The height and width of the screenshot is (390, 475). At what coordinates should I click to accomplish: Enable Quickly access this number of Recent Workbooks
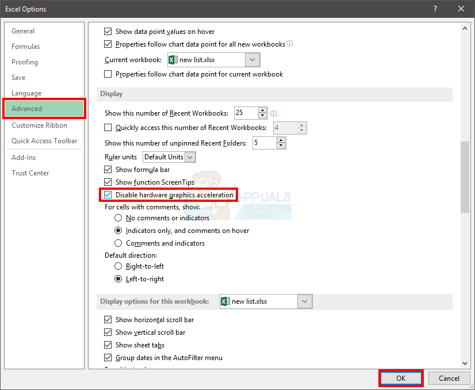point(108,128)
